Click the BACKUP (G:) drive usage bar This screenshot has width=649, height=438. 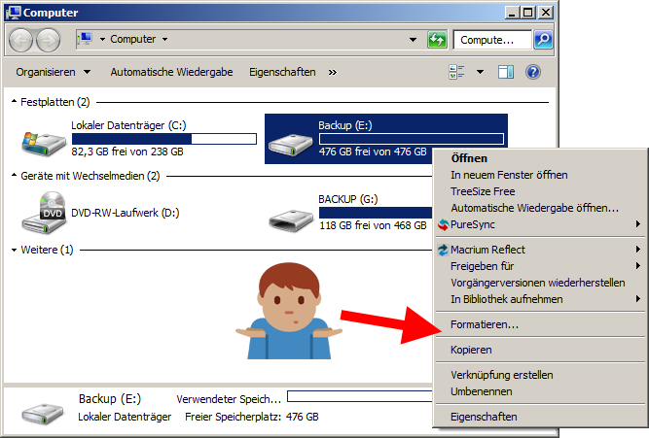pyautogui.click(x=376, y=213)
